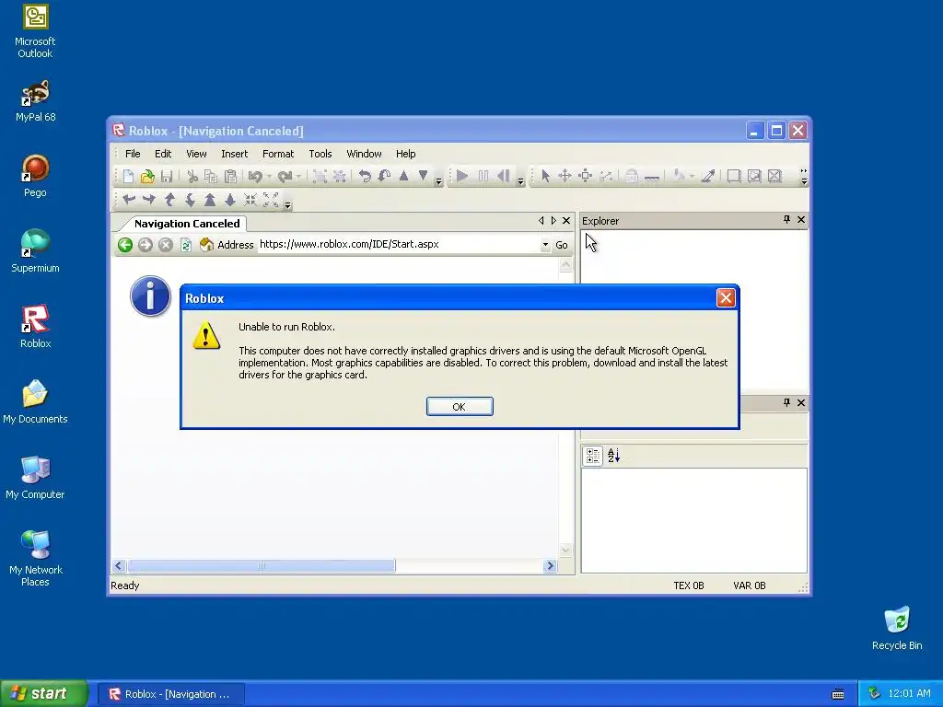The image size is (943, 707).
Task: Open the Insert menu
Action: [x=235, y=154]
